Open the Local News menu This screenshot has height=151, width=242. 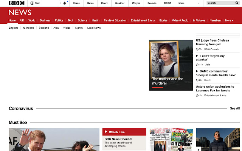point(94,28)
